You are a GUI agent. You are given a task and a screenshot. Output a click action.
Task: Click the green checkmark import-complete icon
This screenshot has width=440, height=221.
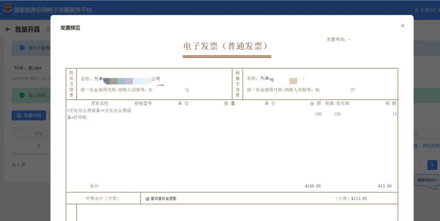[x=22, y=95]
